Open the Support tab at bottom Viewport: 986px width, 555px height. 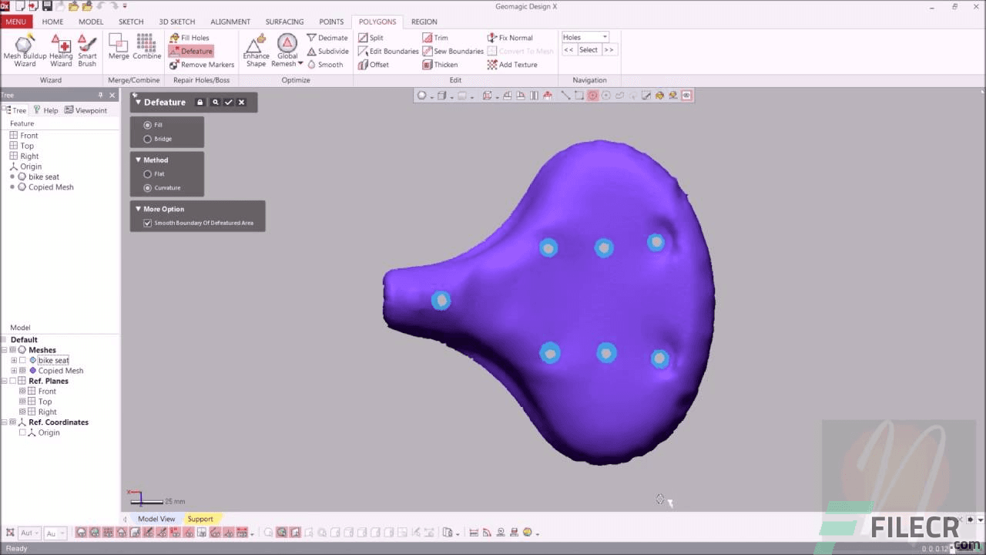click(200, 519)
